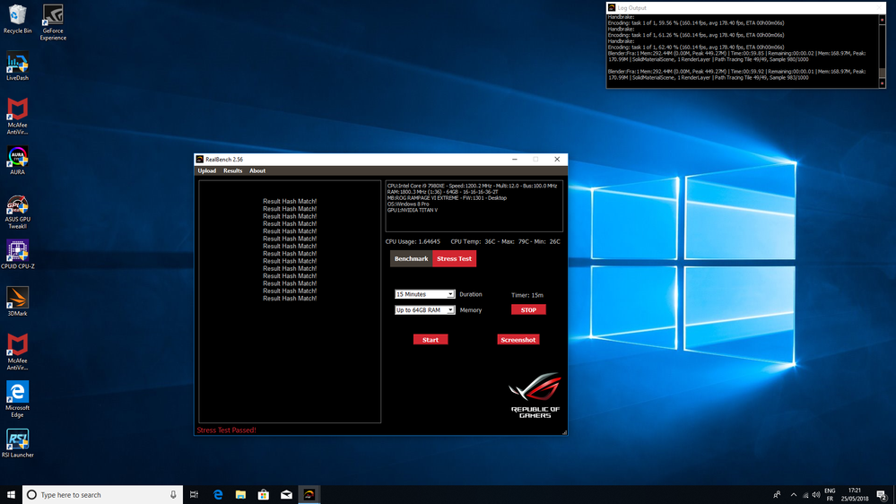Click the Log Output window title bar

[745, 8]
